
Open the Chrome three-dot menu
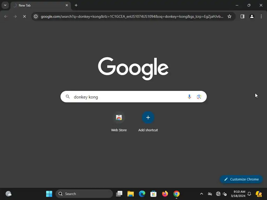[261, 16]
